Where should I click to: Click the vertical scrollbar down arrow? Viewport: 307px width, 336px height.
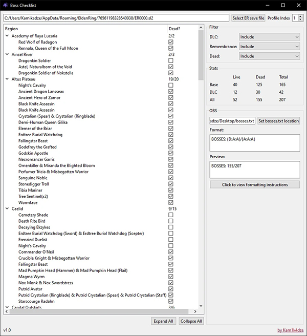point(201,306)
